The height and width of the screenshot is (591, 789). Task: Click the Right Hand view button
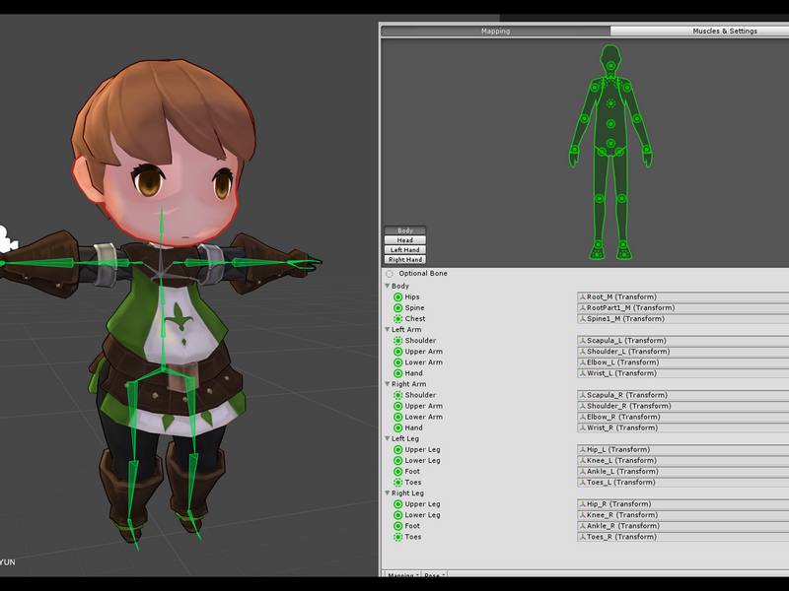click(405, 259)
